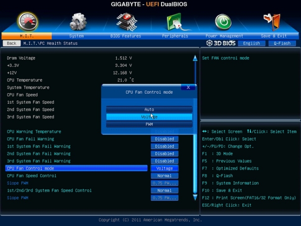Viewport: 301px width, 226px height.
Task: Open the System tab
Action: point(77,36)
